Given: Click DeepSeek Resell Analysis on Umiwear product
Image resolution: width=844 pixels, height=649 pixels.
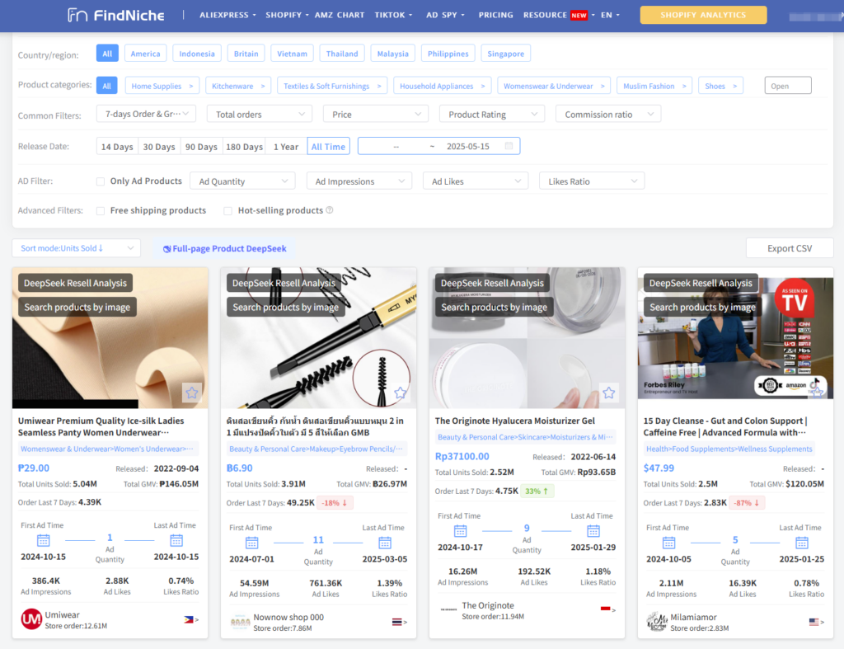Looking at the screenshot, I should pyautogui.click(x=75, y=283).
